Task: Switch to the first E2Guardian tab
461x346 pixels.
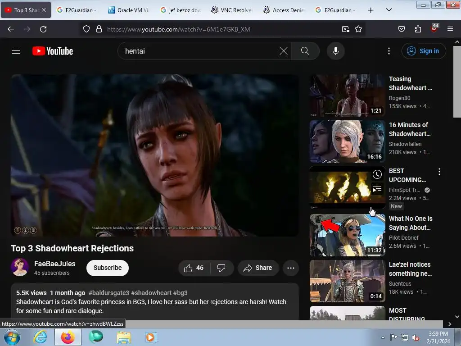Action: (77, 10)
